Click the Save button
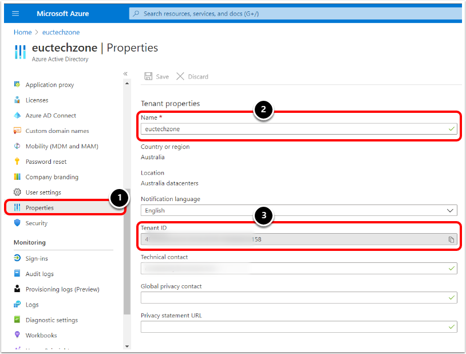The height and width of the screenshot is (354, 466). pyautogui.click(x=156, y=77)
